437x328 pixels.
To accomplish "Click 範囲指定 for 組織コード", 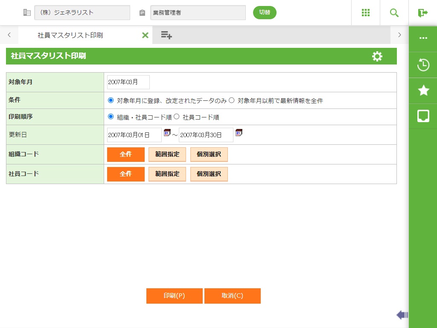I will pyautogui.click(x=167, y=155).
